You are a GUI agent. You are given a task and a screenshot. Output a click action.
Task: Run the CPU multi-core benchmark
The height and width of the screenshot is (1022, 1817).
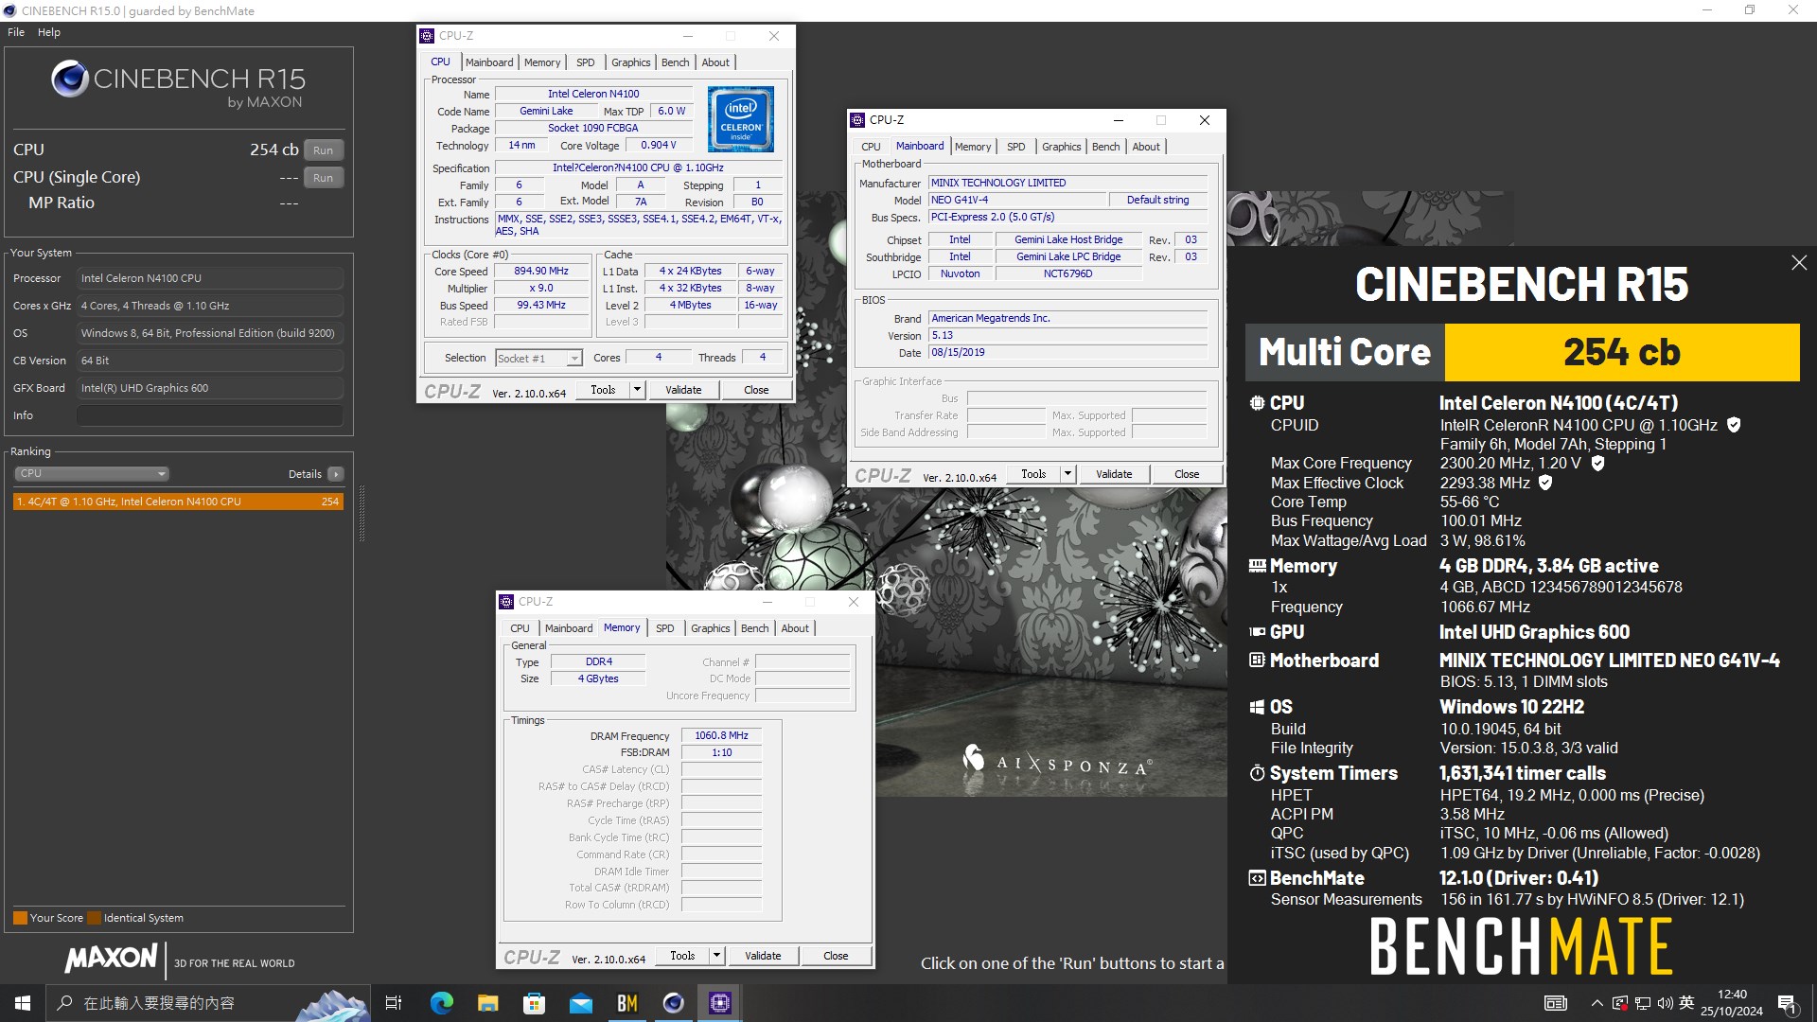click(x=324, y=150)
